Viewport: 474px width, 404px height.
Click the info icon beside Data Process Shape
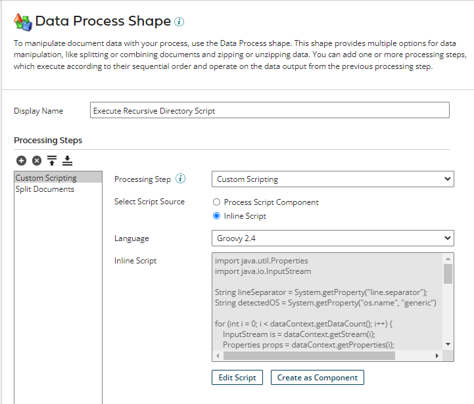click(179, 22)
